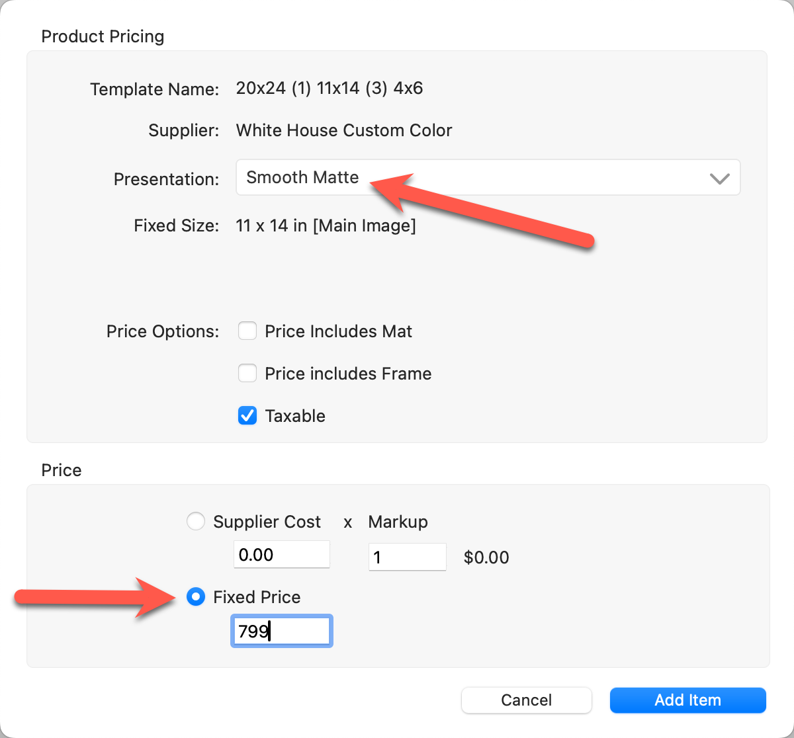
Task: Click the Presentation: field label
Action: click(166, 179)
